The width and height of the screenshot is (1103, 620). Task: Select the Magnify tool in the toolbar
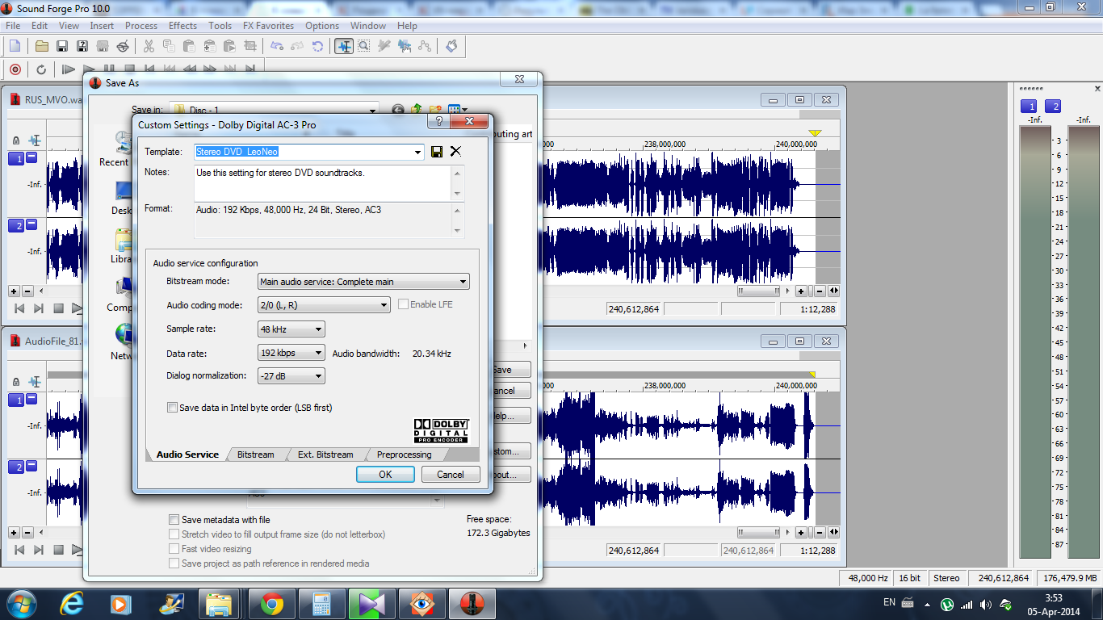click(364, 46)
